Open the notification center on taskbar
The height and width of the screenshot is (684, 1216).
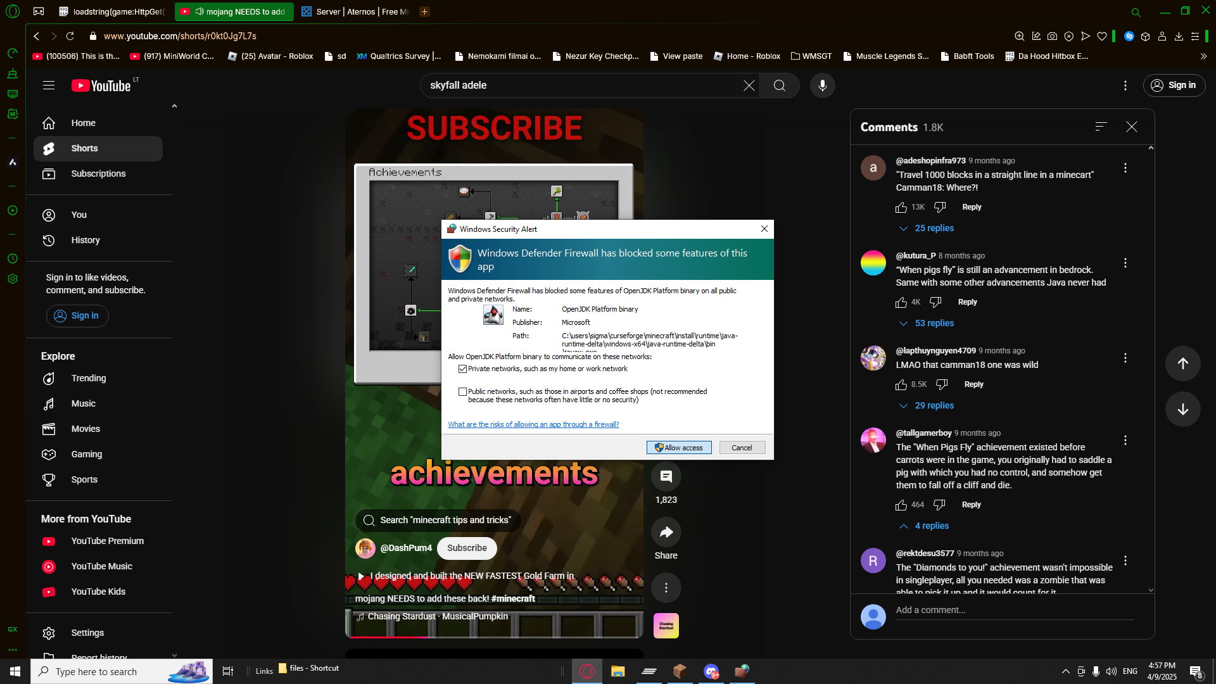[1196, 671]
